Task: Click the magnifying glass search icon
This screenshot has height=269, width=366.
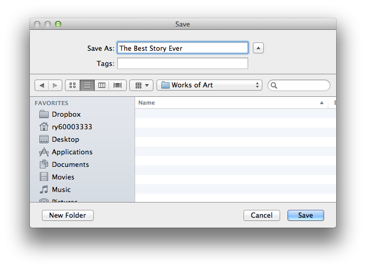Action: coord(274,86)
